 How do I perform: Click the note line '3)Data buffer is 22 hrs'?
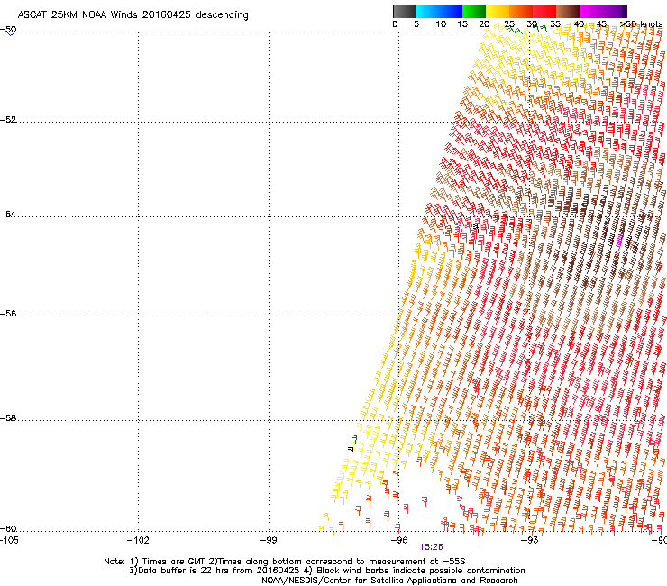326,571
